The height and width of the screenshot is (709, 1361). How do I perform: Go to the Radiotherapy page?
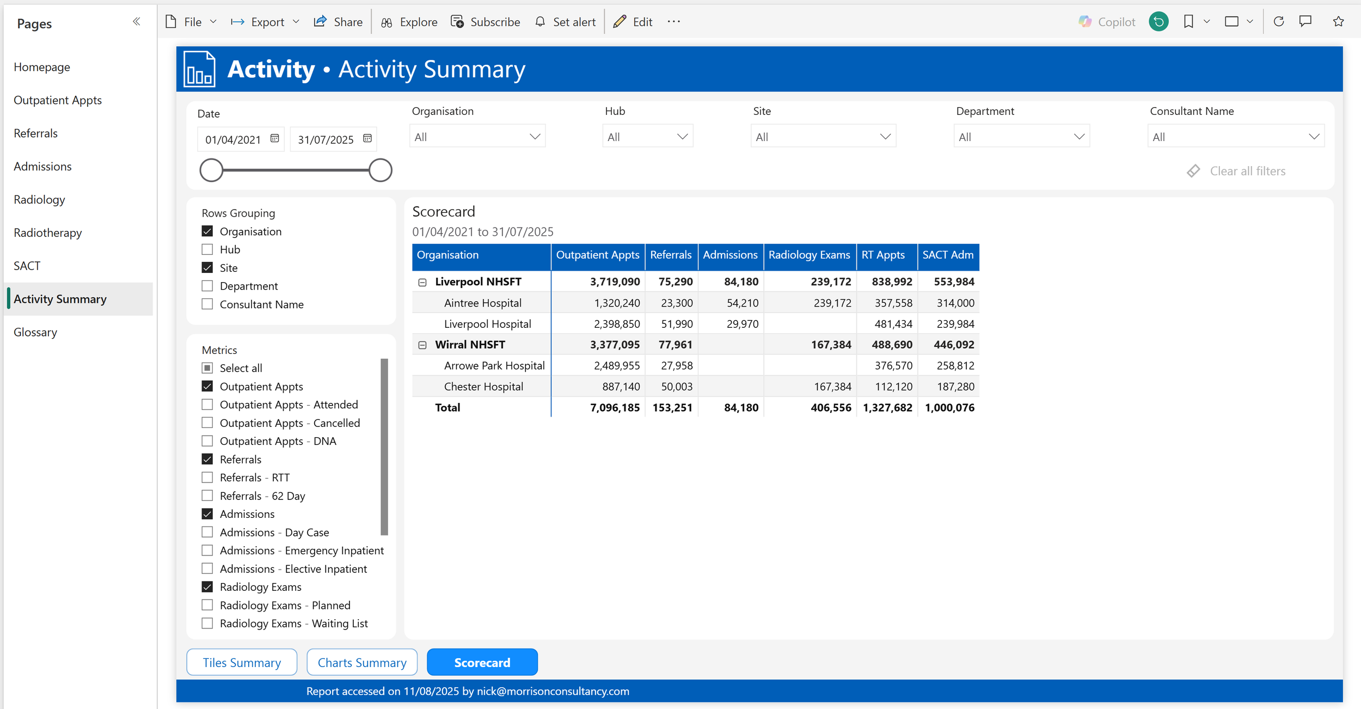tap(48, 233)
